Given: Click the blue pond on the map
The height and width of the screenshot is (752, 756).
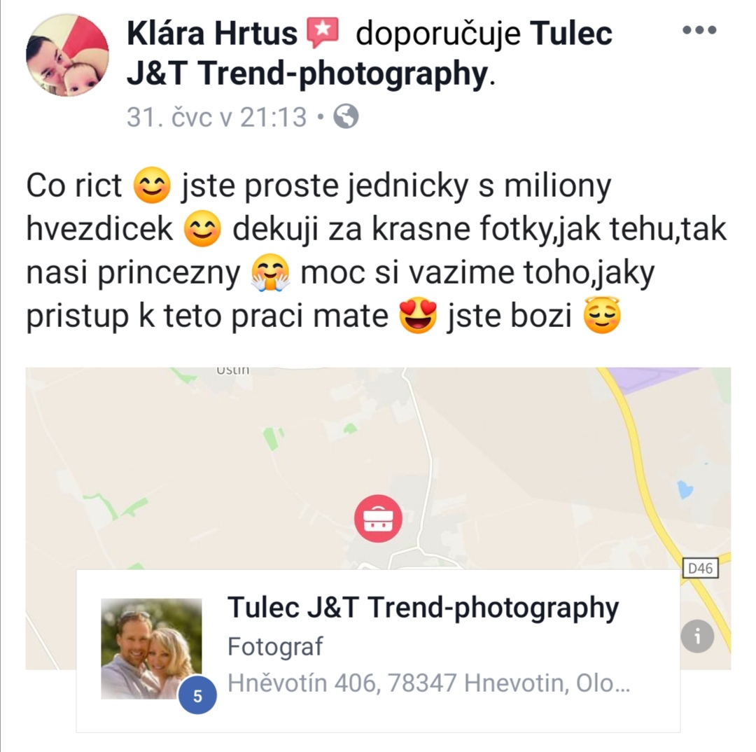Looking at the screenshot, I should tap(685, 489).
